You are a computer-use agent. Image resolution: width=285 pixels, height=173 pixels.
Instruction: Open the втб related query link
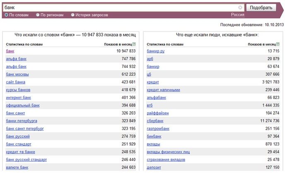(150, 105)
